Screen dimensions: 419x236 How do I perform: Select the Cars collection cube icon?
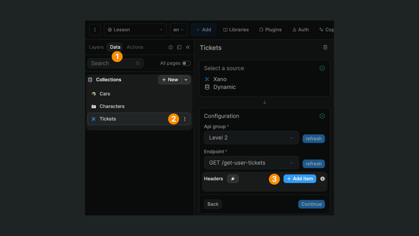click(x=94, y=93)
